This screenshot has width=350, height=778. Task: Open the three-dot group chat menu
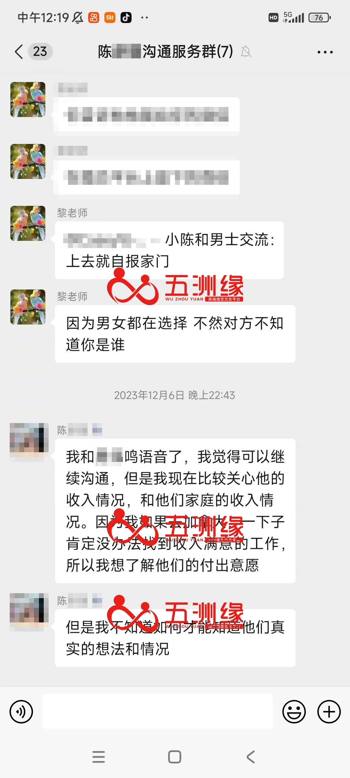coord(325,52)
